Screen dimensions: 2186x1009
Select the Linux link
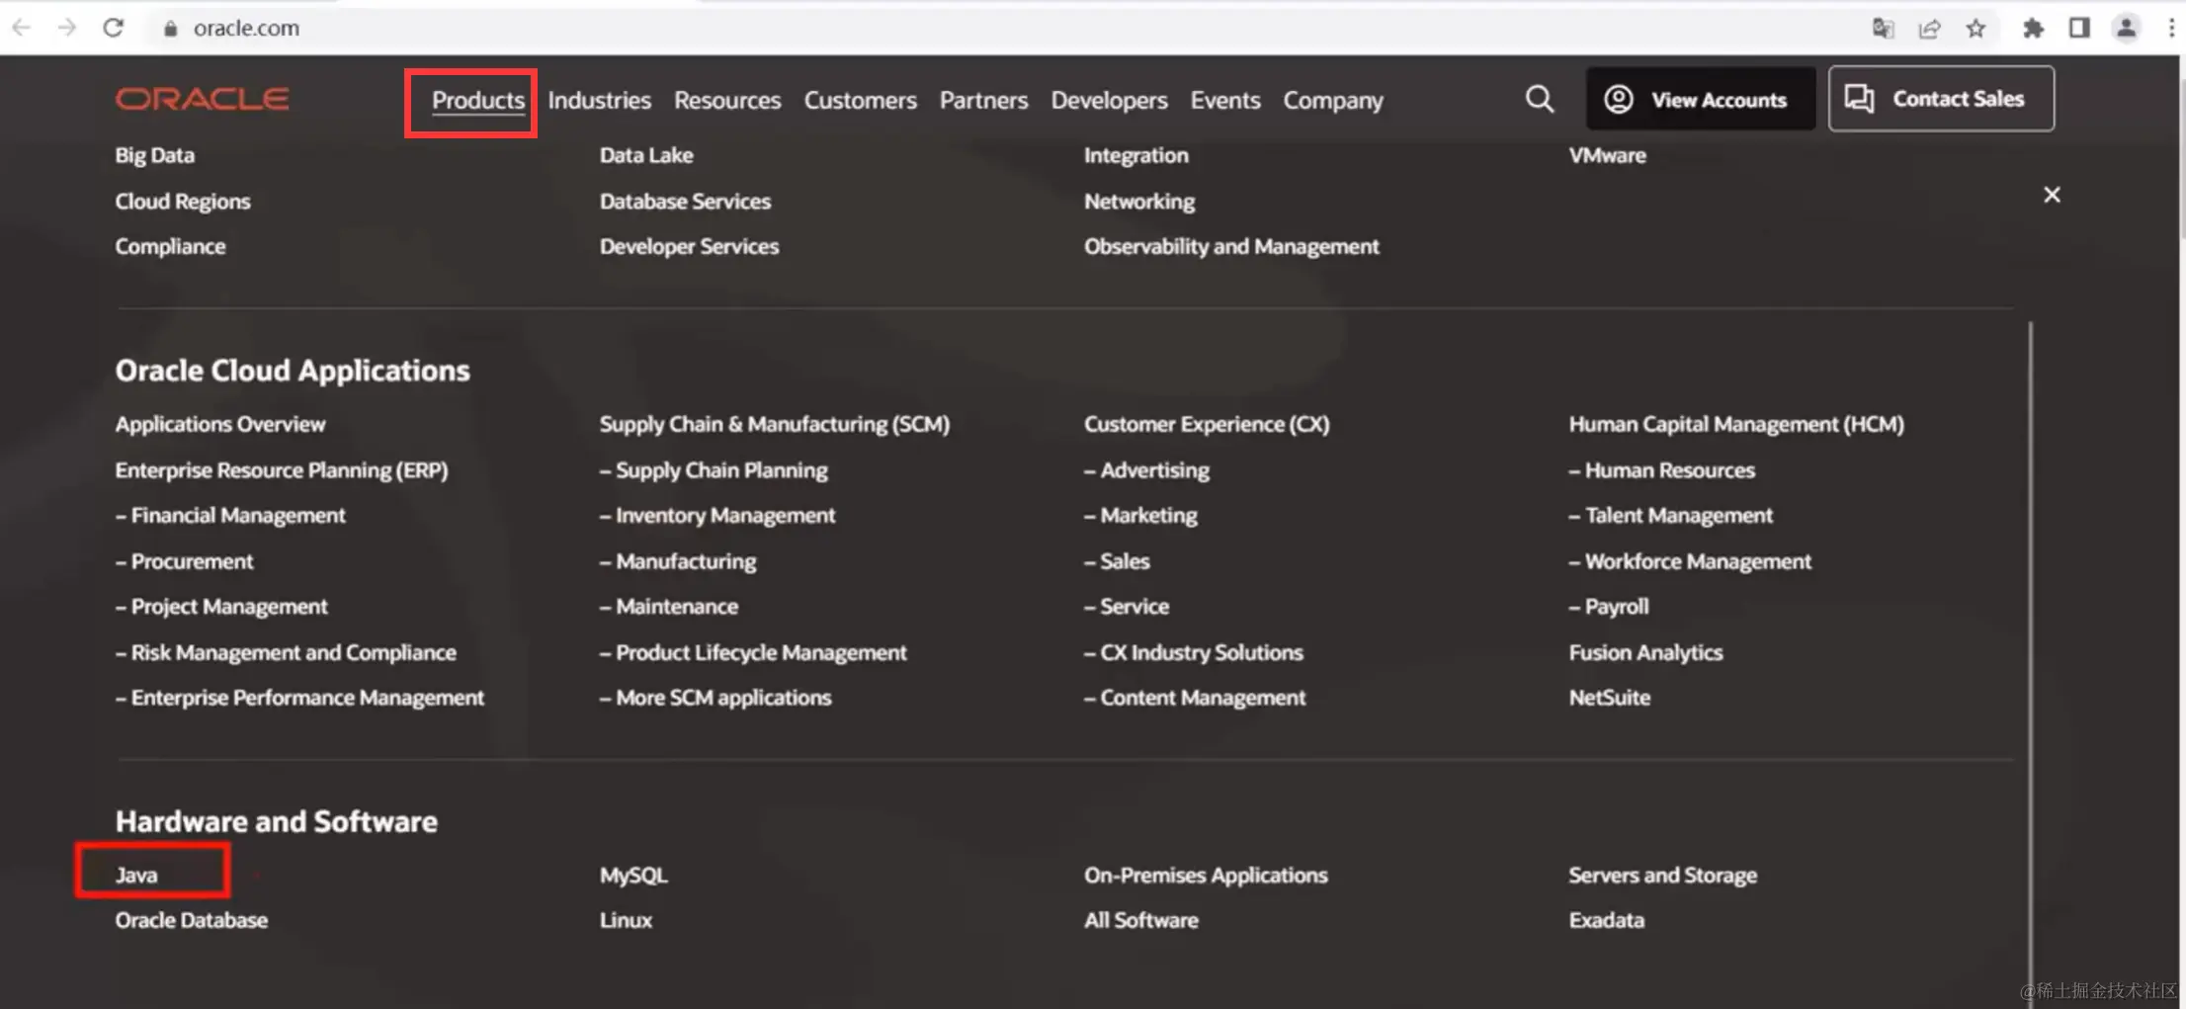click(626, 920)
